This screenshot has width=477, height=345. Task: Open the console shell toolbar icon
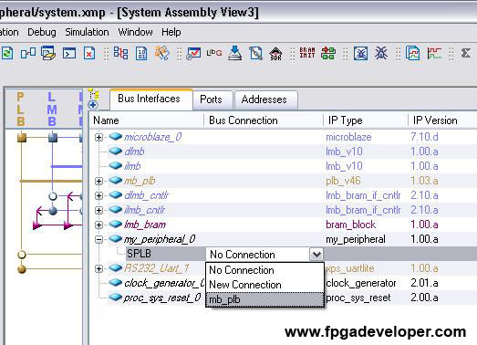(69, 53)
